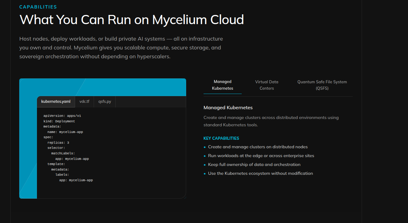The height and width of the screenshot is (223, 408).
Task: Click the KEY CAPABILITIES label
Action: 221,138
